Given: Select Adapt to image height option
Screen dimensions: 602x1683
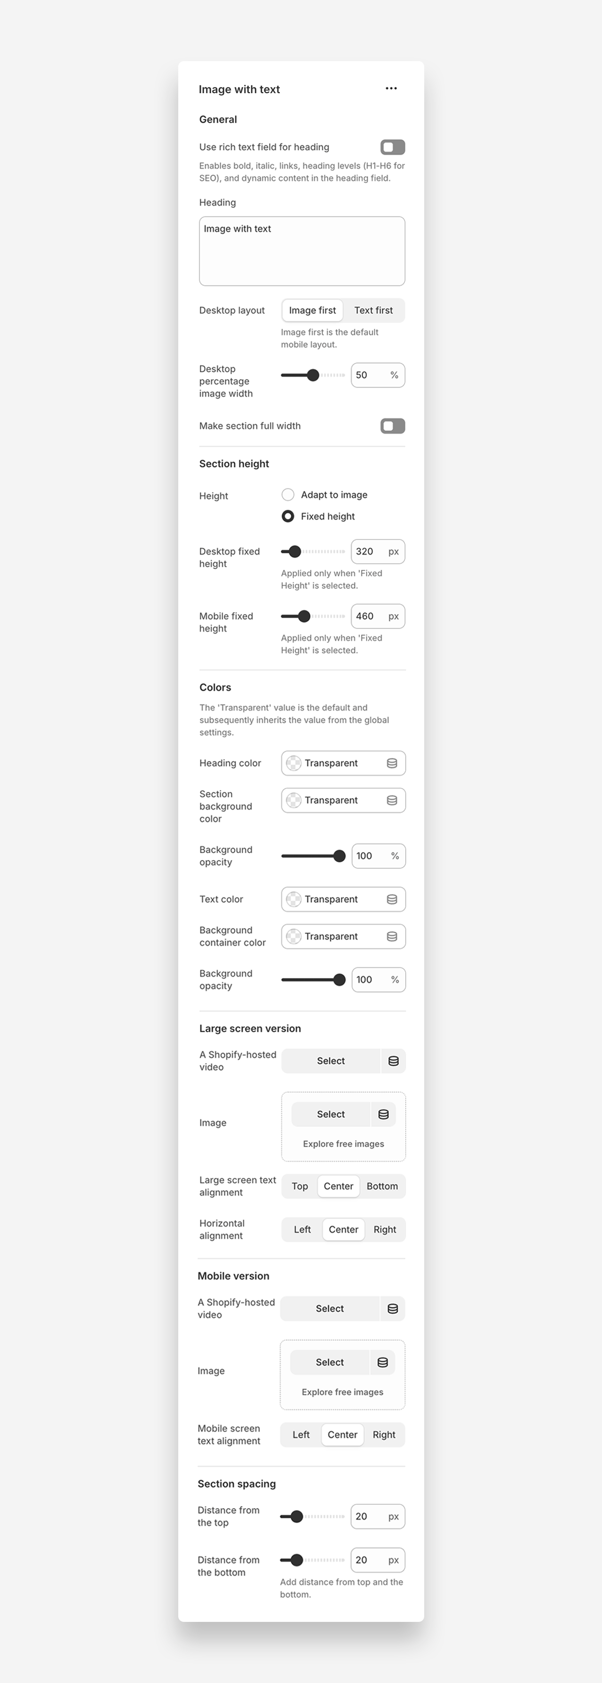Looking at the screenshot, I should pyautogui.click(x=288, y=495).
